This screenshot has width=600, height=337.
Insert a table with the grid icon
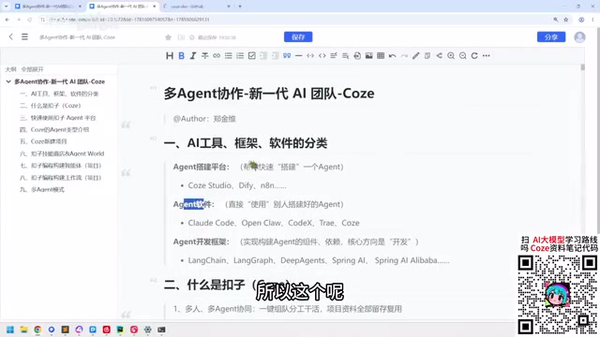[381, 56]
